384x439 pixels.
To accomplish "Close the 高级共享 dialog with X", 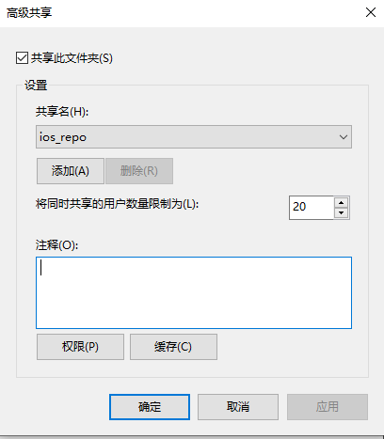I will (371, 13).
